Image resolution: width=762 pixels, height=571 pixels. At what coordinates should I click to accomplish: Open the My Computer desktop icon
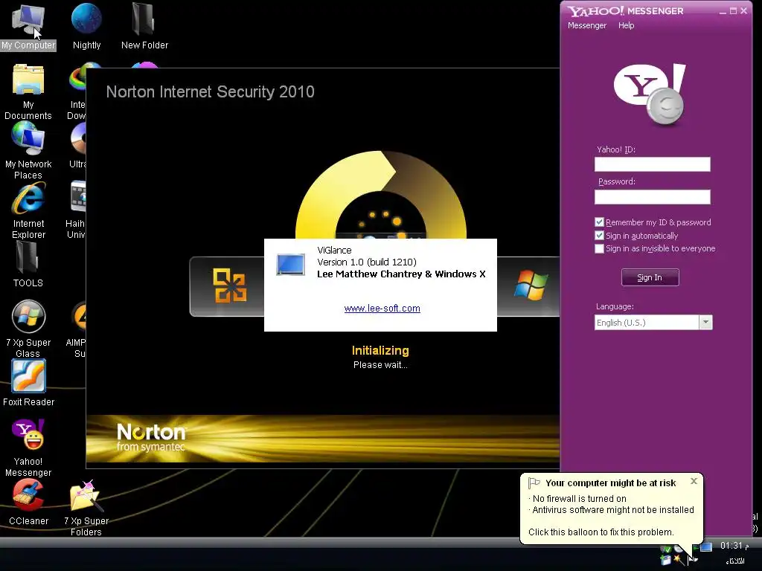[x=28, y=26]
